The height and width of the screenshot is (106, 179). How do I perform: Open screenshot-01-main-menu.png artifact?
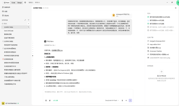[160, 58]
